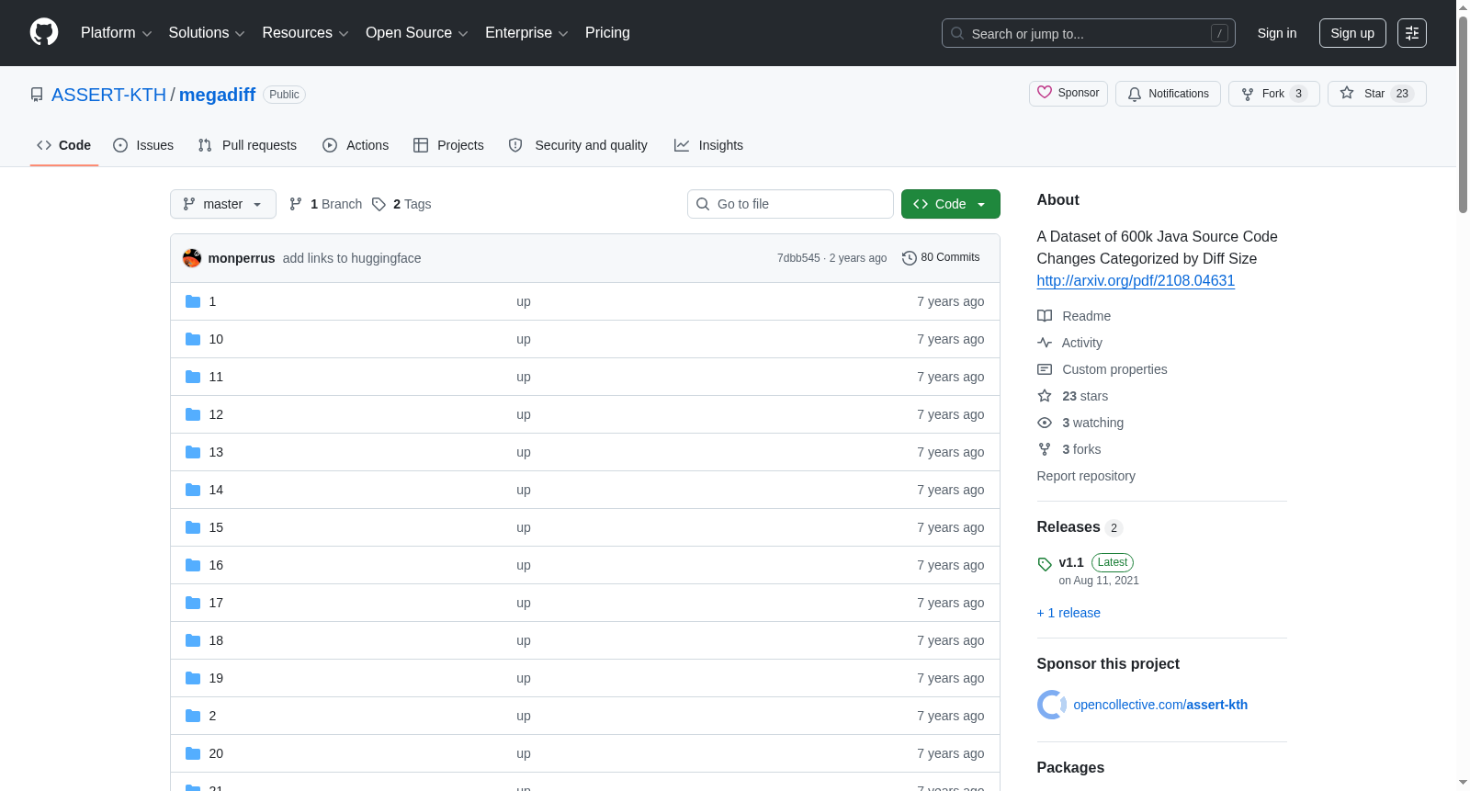Open the megadiff repository link

point(217,95)
